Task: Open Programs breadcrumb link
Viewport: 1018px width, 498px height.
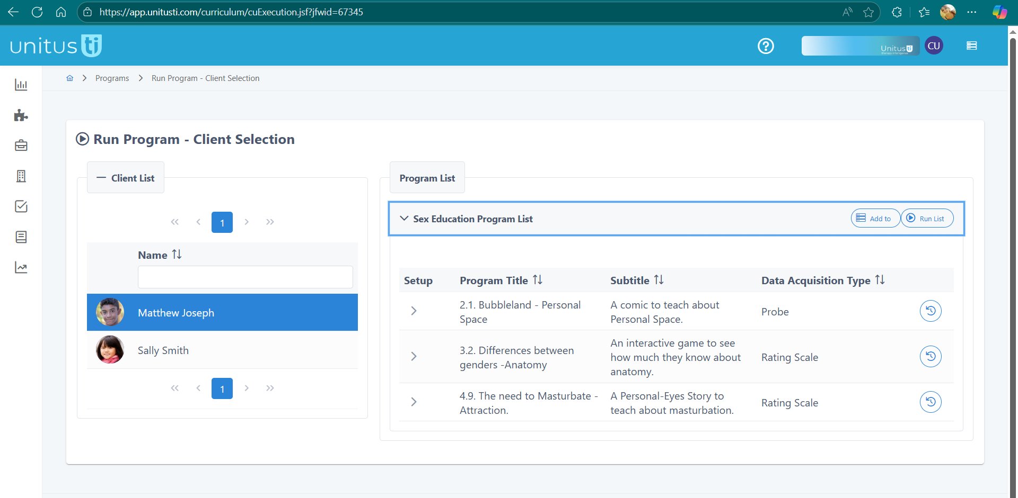Action: pos(112,78)
